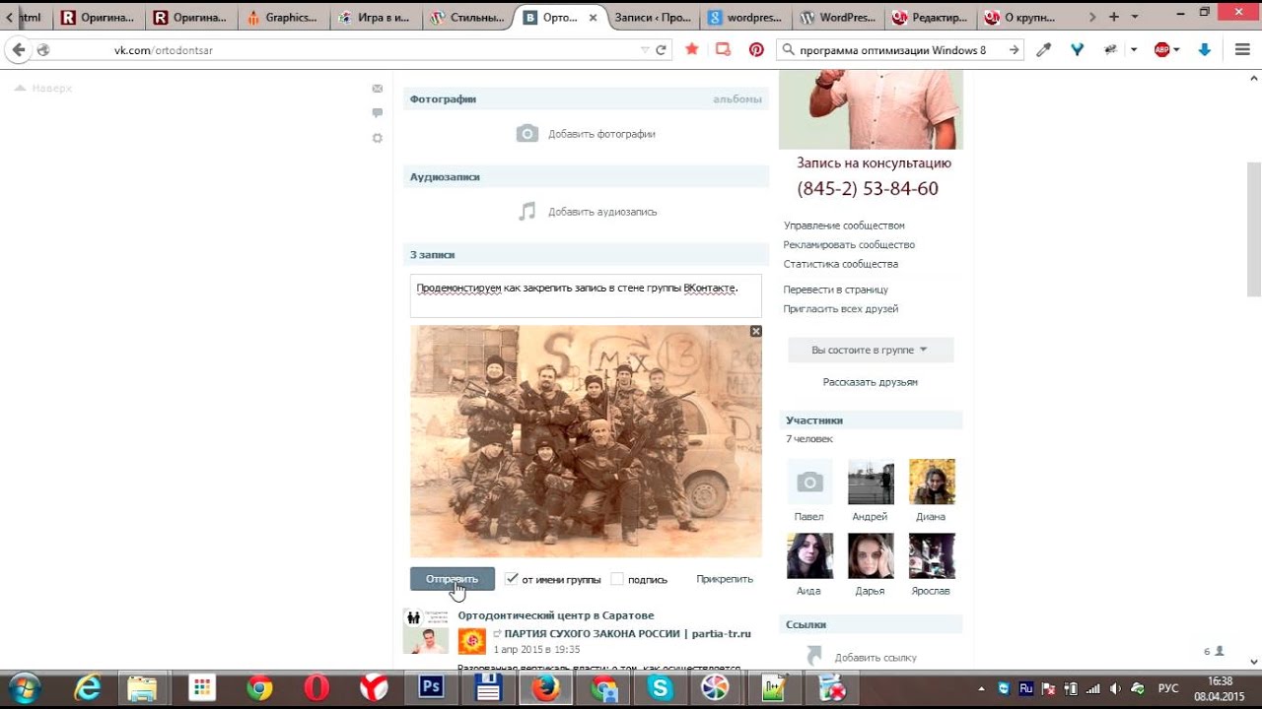
Task: Click the 'Отправить' send button
Action: (452, 579)
